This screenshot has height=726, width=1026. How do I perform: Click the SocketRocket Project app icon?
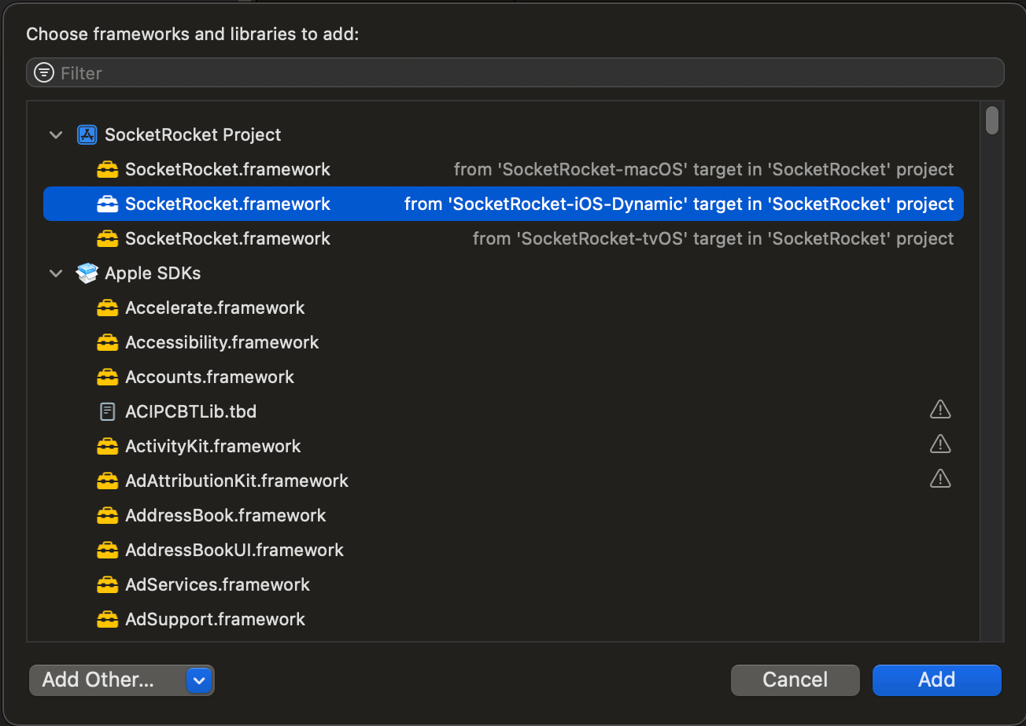click(x=87, y=135)
